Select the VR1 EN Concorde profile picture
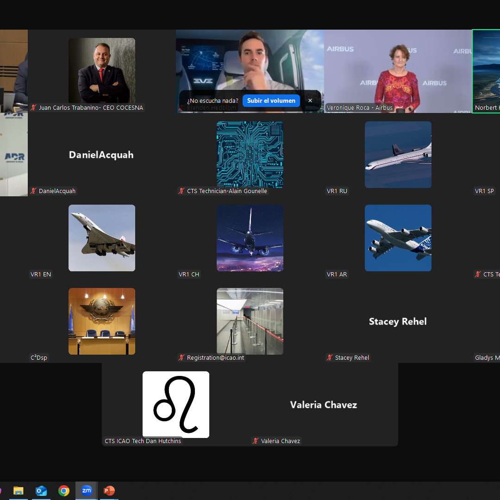Viewport: 500px width, 500px height. coord(102,238)
